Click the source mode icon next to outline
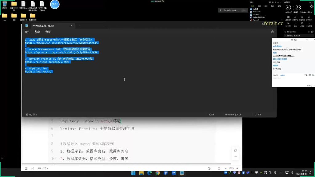Screen dimensions: 315x177 click(x=33, y=168)
